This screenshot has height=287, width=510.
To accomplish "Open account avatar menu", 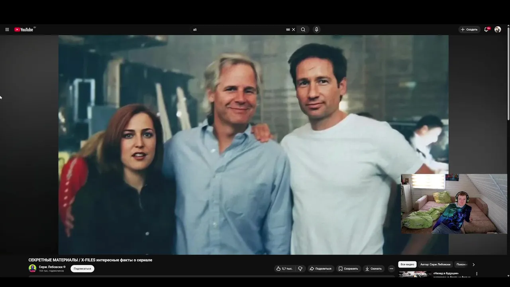I will [x=498, y=29].
